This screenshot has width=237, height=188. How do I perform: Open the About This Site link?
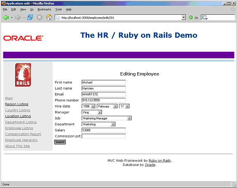17,146
